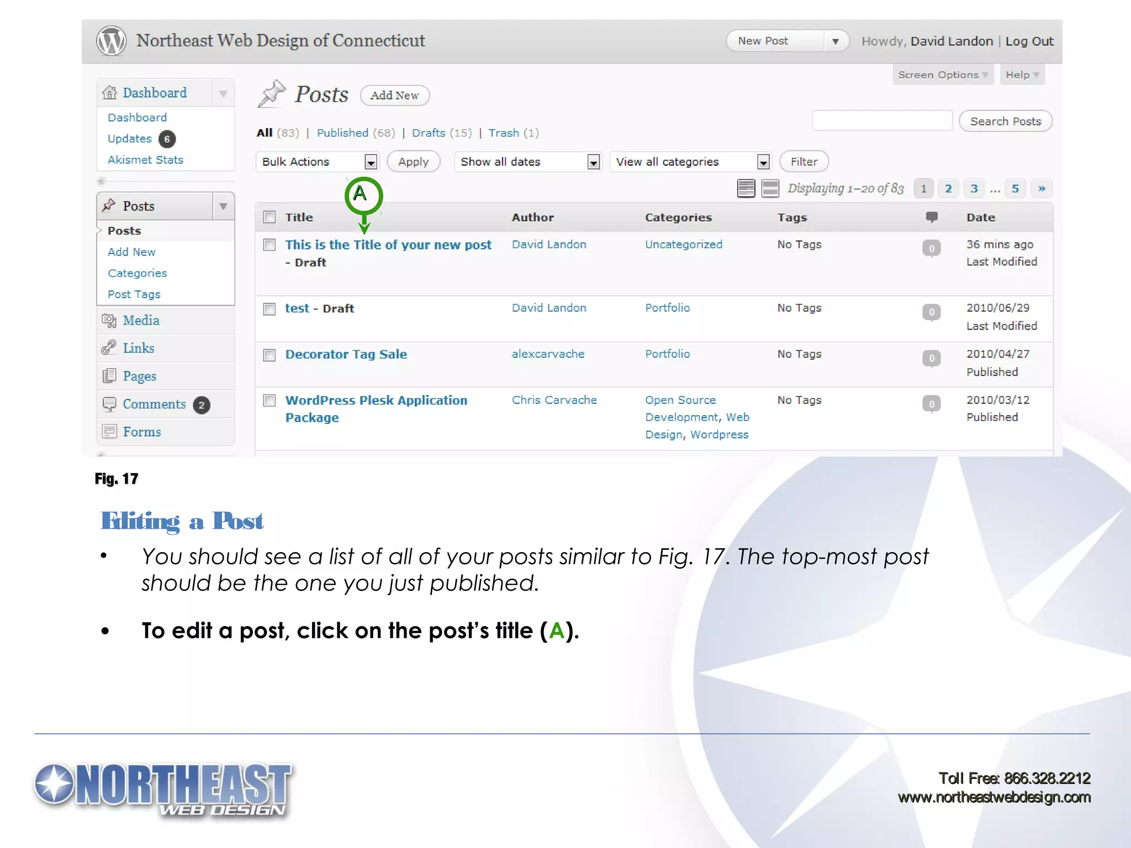Viewport: 1131px width, 848px height.
Task: Check the box for 'Decorator Tag Sale'
Action: (269, 355)
